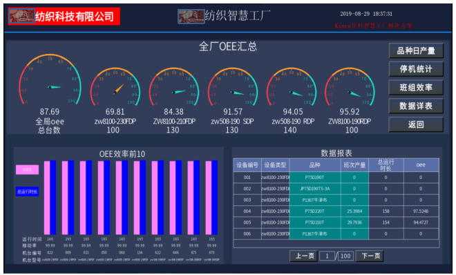The width and height of the screenshot is (456, 275).
Task: Click total runtime value 158
Action: pos(386,211)
